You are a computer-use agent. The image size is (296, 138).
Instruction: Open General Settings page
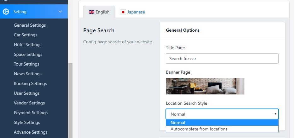click(30, 25)
